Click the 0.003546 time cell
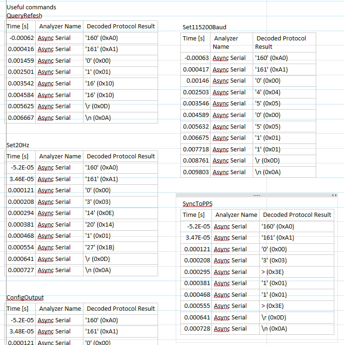Image resolution: width=344 pixels, height=345 pixels. pos(196,104)
